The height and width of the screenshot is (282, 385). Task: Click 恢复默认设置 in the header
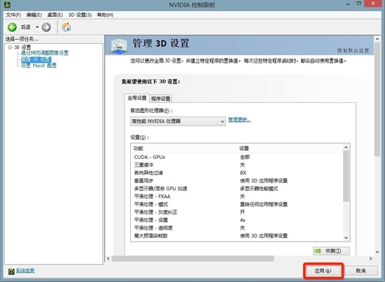coord(353,51)
